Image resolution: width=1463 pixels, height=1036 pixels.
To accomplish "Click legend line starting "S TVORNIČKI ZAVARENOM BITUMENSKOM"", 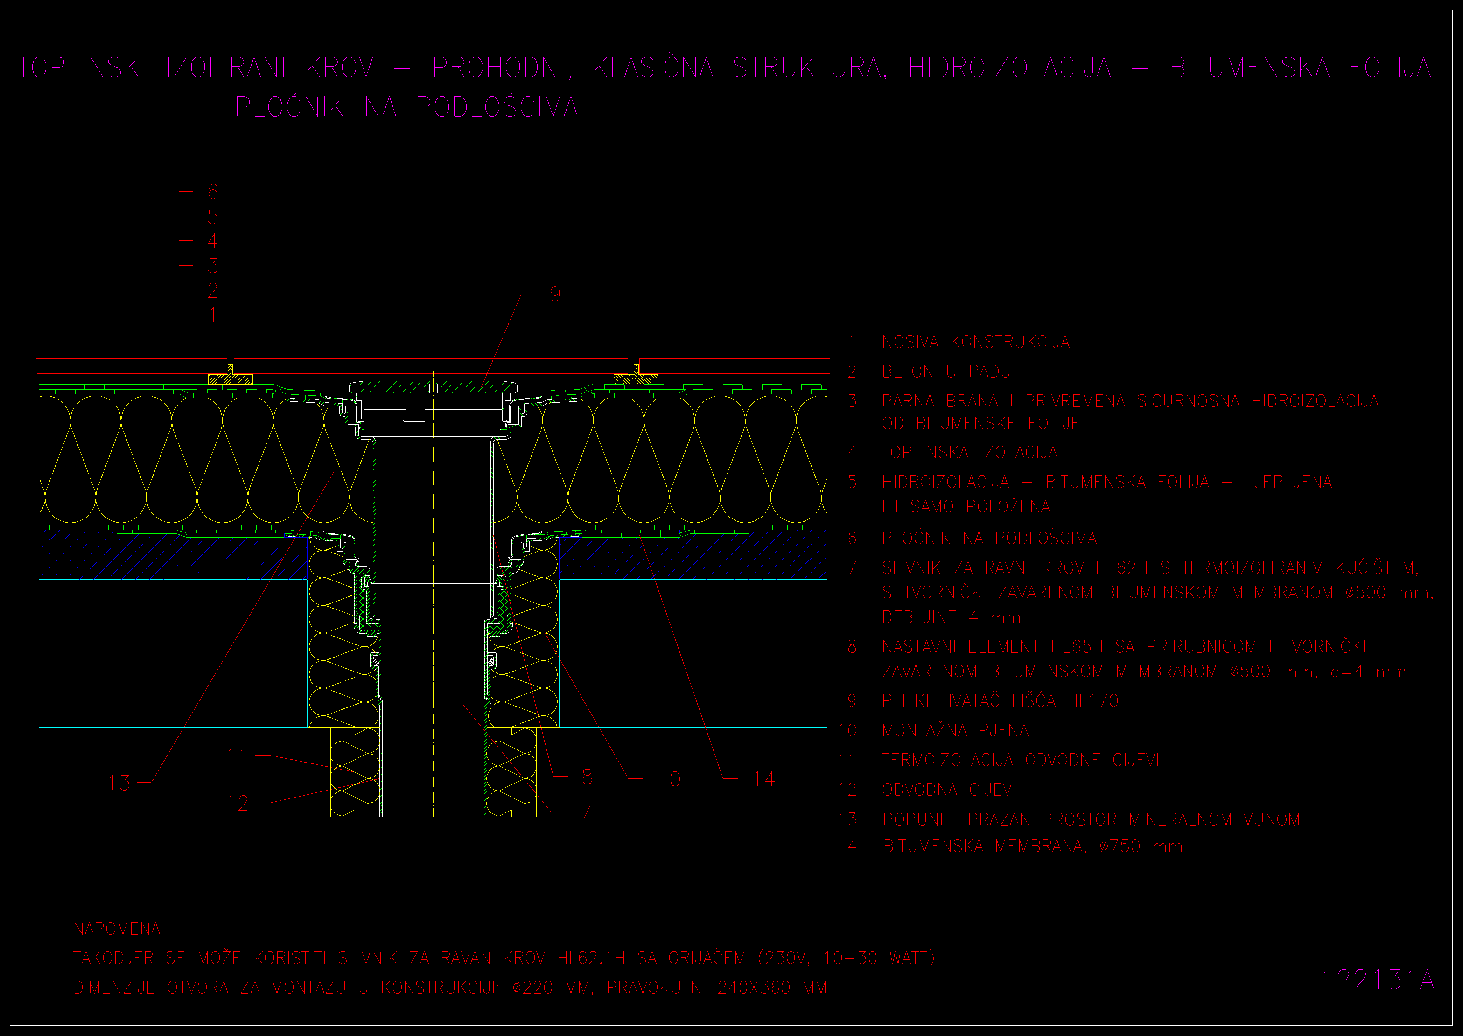I will 1158,592.
